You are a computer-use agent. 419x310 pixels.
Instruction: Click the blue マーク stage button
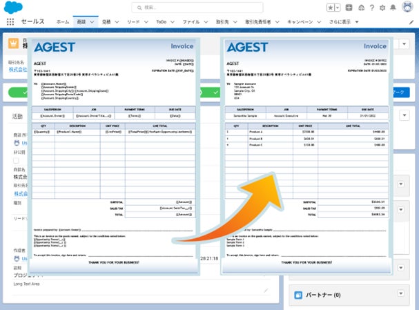point(401,93)
